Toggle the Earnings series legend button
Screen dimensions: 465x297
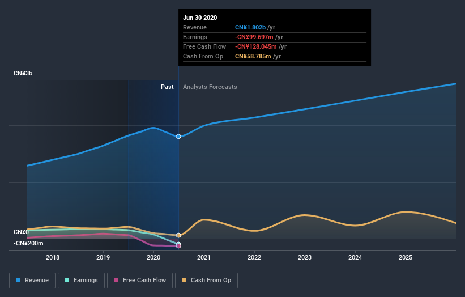point(81,281)
